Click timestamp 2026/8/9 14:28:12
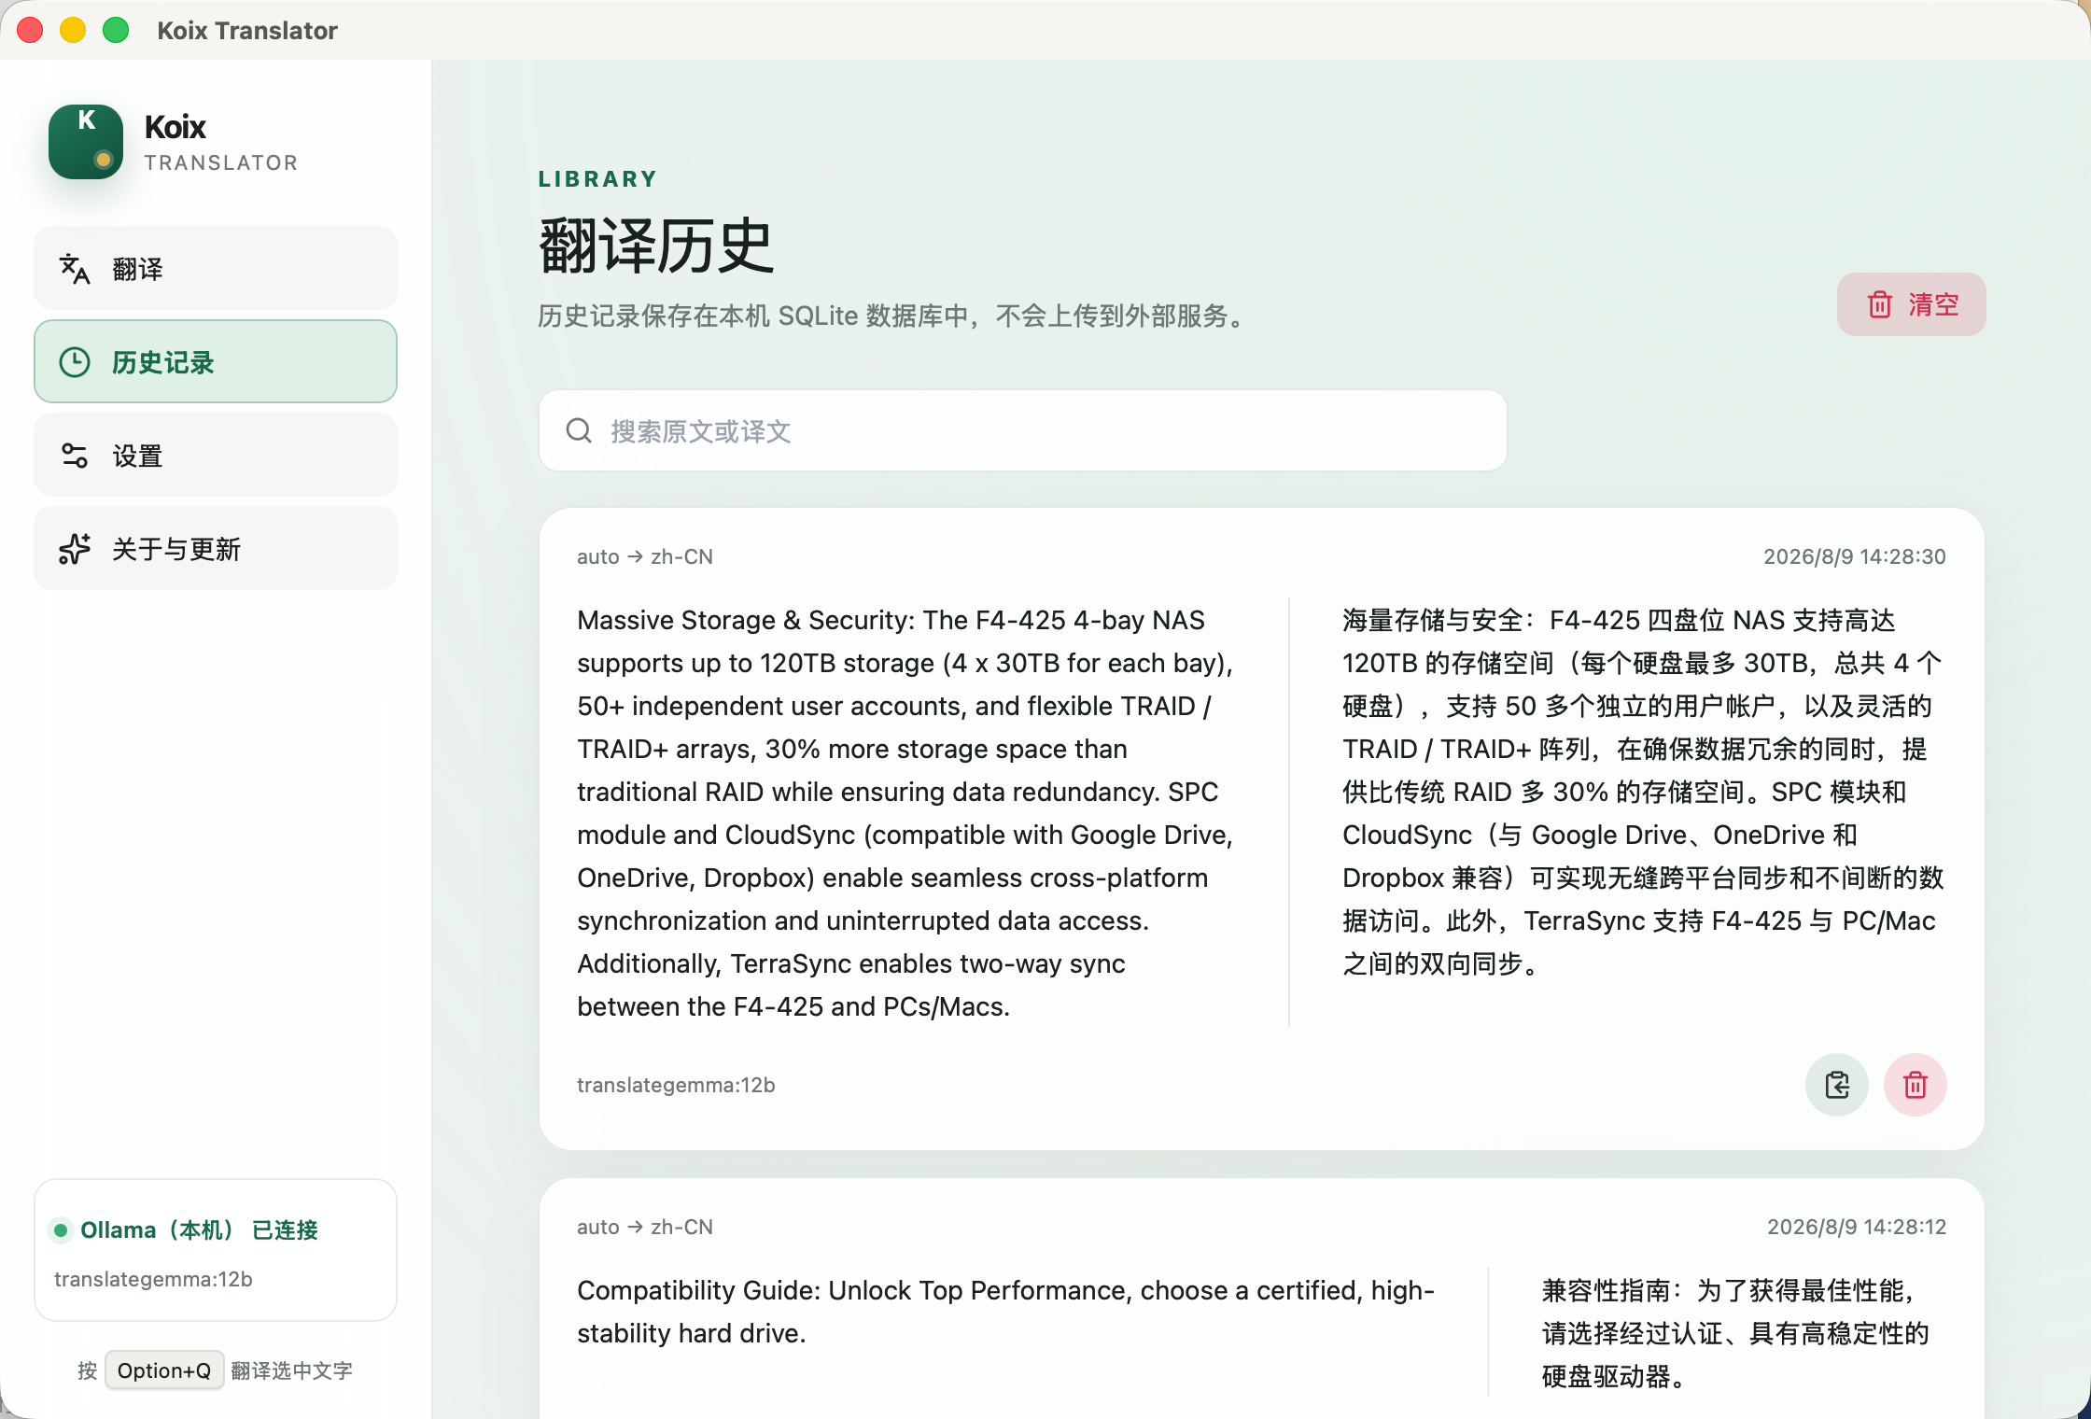The width and height of the screenshot is (2091, 1419). point(1857,1227)
